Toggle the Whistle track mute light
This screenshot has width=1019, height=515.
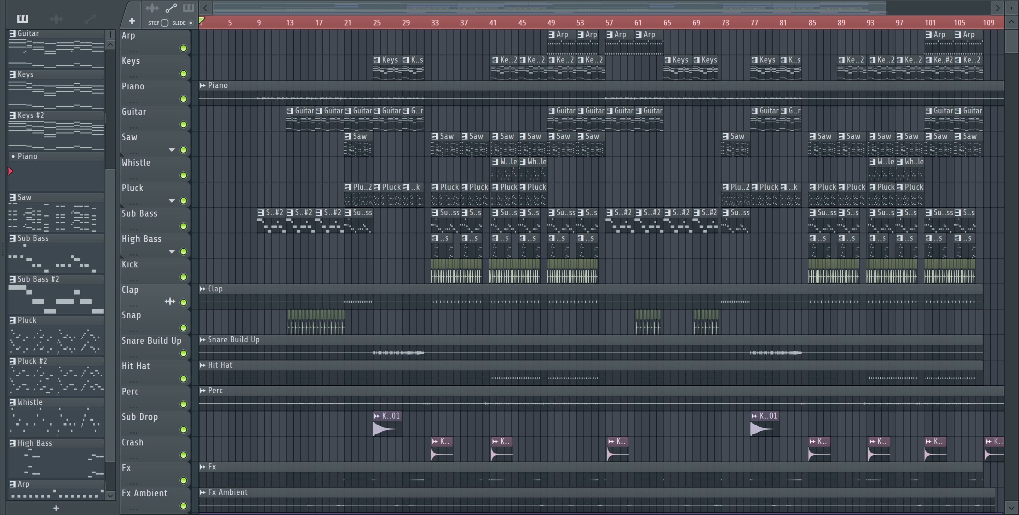(x=183, y=175)
